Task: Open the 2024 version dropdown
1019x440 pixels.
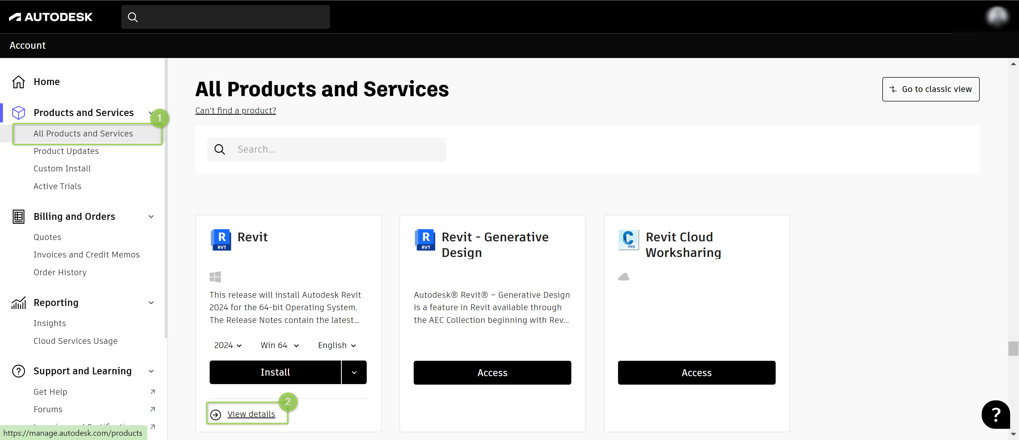Action: 228,346
